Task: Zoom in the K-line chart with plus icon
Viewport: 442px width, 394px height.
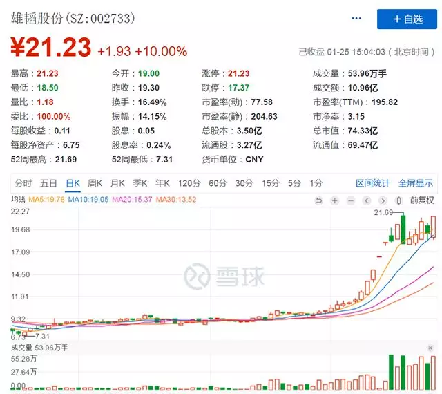Action: pos(334,200)
